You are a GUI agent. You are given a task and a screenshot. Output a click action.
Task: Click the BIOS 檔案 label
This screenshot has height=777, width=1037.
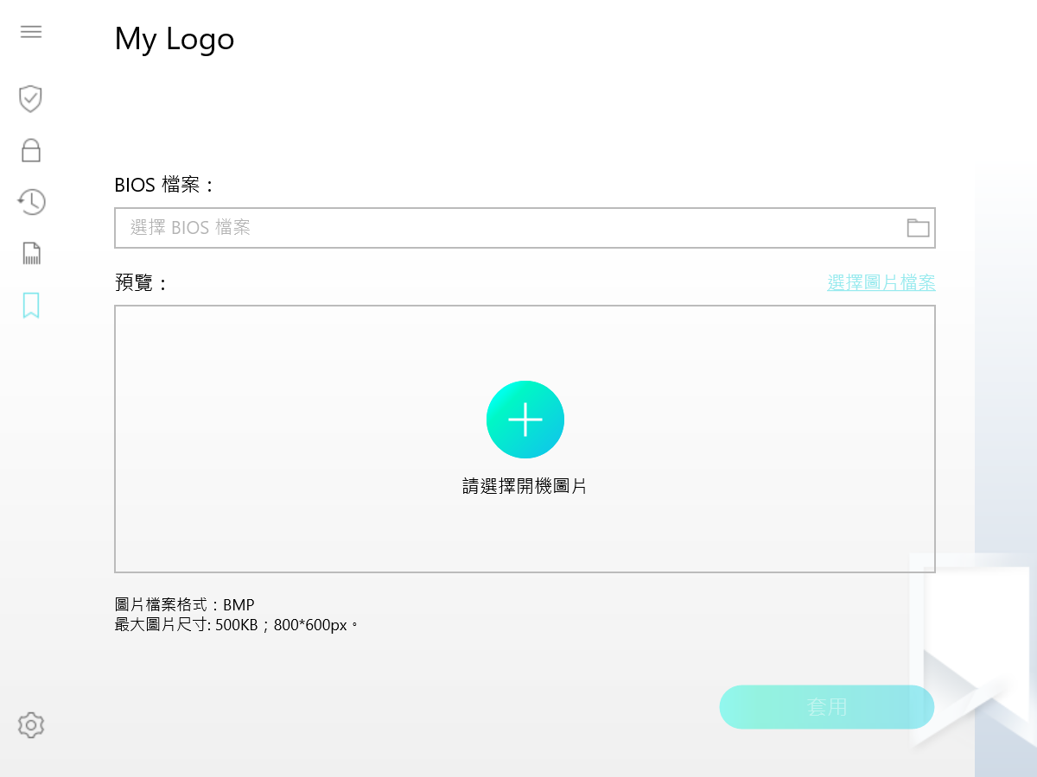pyautogui.click(x=163, y=185)
